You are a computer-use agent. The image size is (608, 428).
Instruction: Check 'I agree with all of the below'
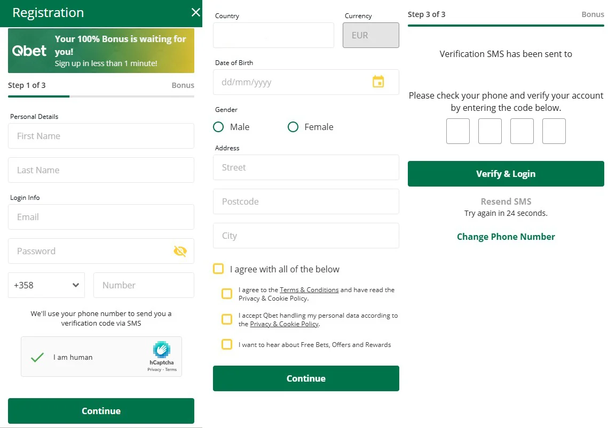click(218, 269)
